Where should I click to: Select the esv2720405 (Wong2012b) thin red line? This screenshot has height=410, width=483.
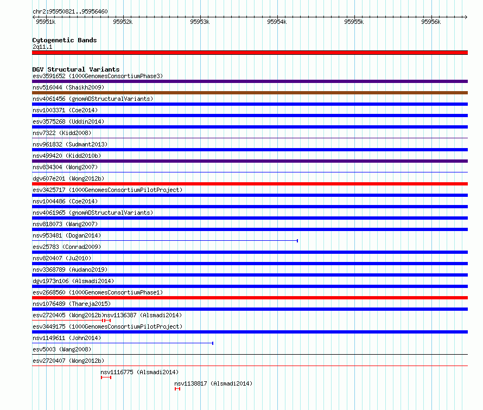[x=68, y=321]
